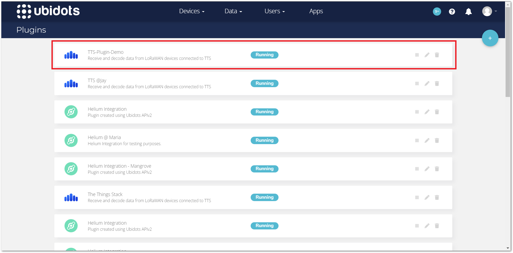Open the notifications bell
This screenshot has height=253, width=513.
click(x=468, y=11)
